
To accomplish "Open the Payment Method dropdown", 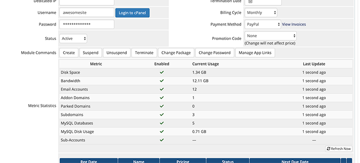I will click(263, 24).
